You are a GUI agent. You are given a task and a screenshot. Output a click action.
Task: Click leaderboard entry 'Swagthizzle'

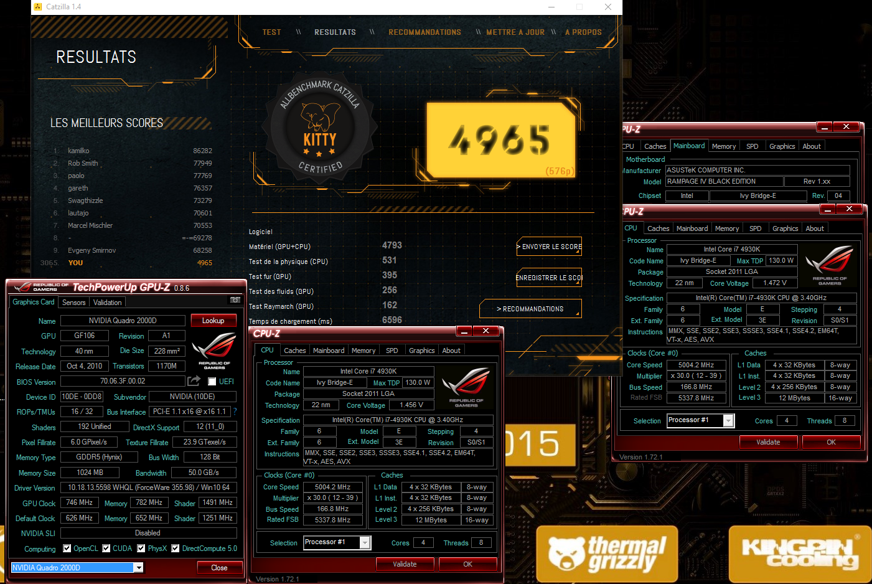pyautogui.click(x=85, y=200)
